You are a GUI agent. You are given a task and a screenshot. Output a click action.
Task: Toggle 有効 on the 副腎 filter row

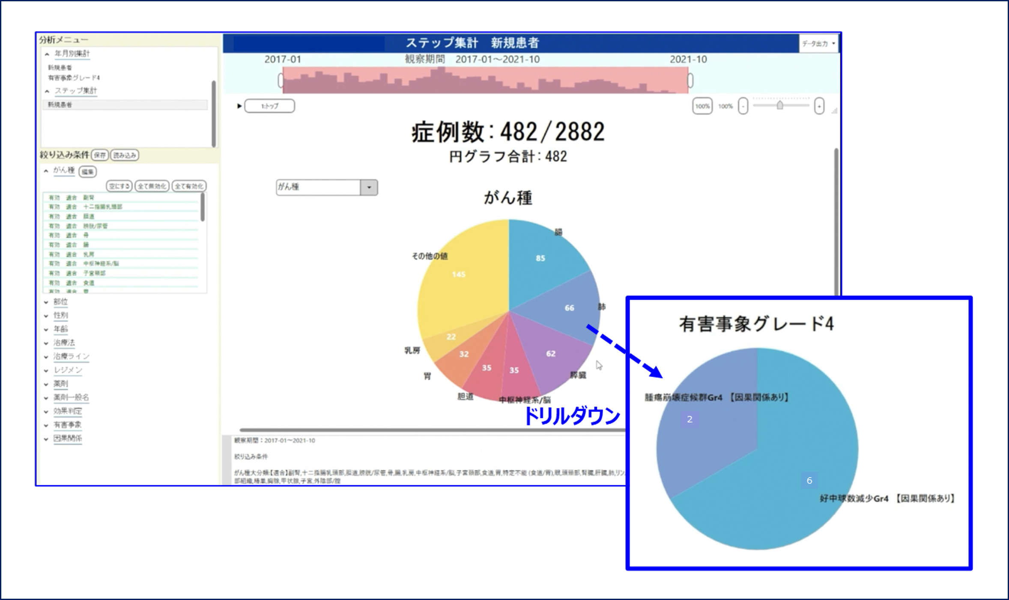pos(54,197)
